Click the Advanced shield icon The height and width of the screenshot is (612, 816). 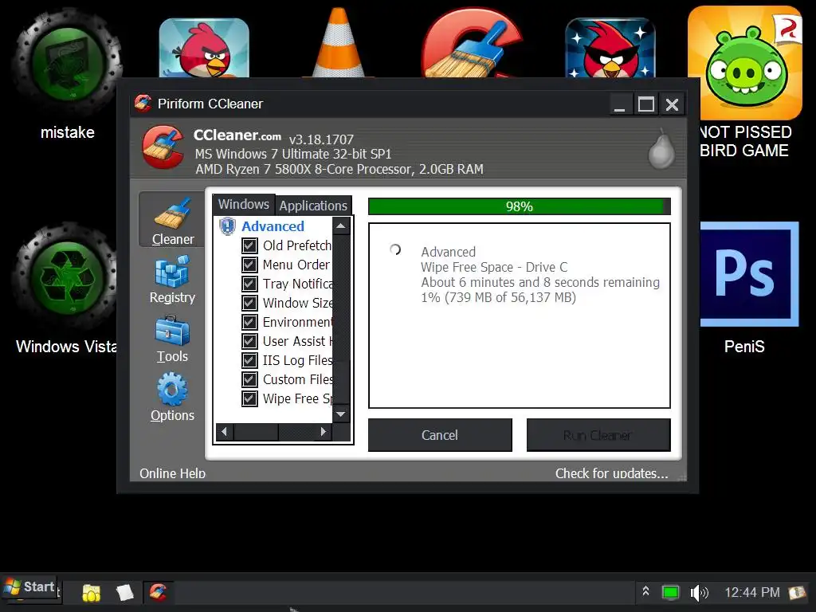[227, 226]
